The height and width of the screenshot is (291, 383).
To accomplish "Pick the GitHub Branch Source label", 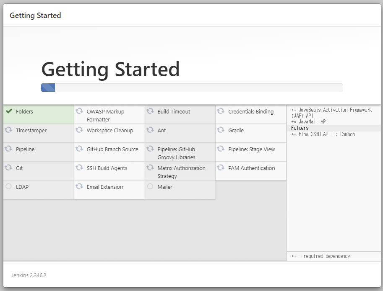I will point(112,149).
